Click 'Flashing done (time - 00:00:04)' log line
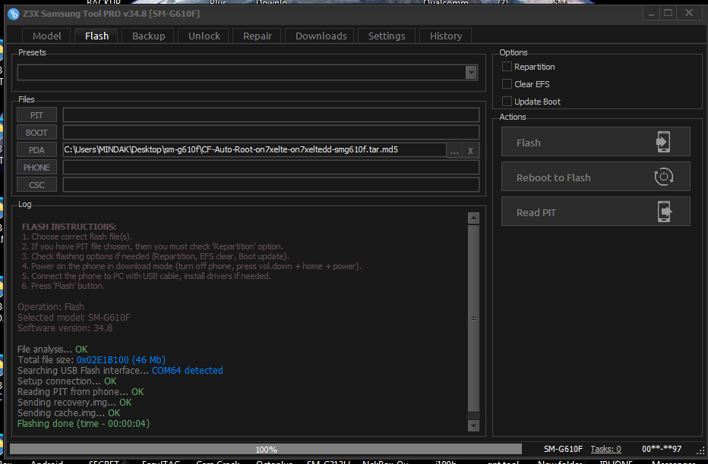The image size is (708, 464). 84,424
